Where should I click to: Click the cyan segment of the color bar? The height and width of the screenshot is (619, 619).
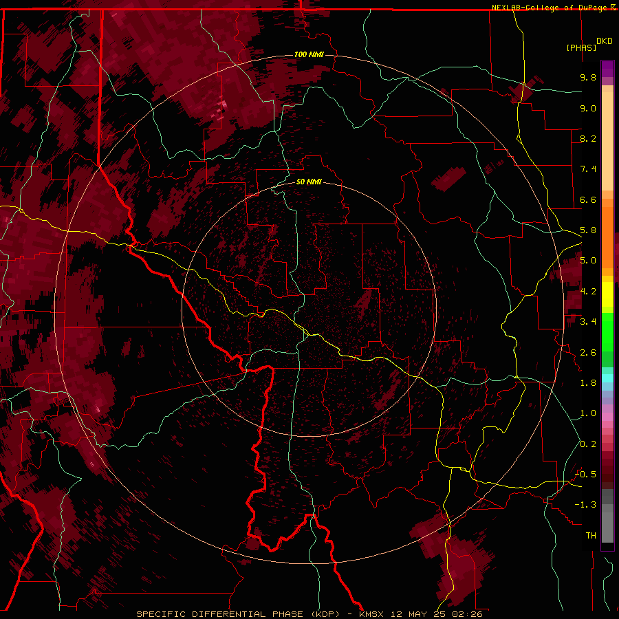[607, 378]
